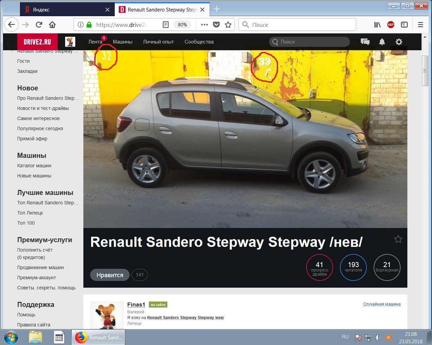
Task: Open site settings gear
Action: (399, 42)
